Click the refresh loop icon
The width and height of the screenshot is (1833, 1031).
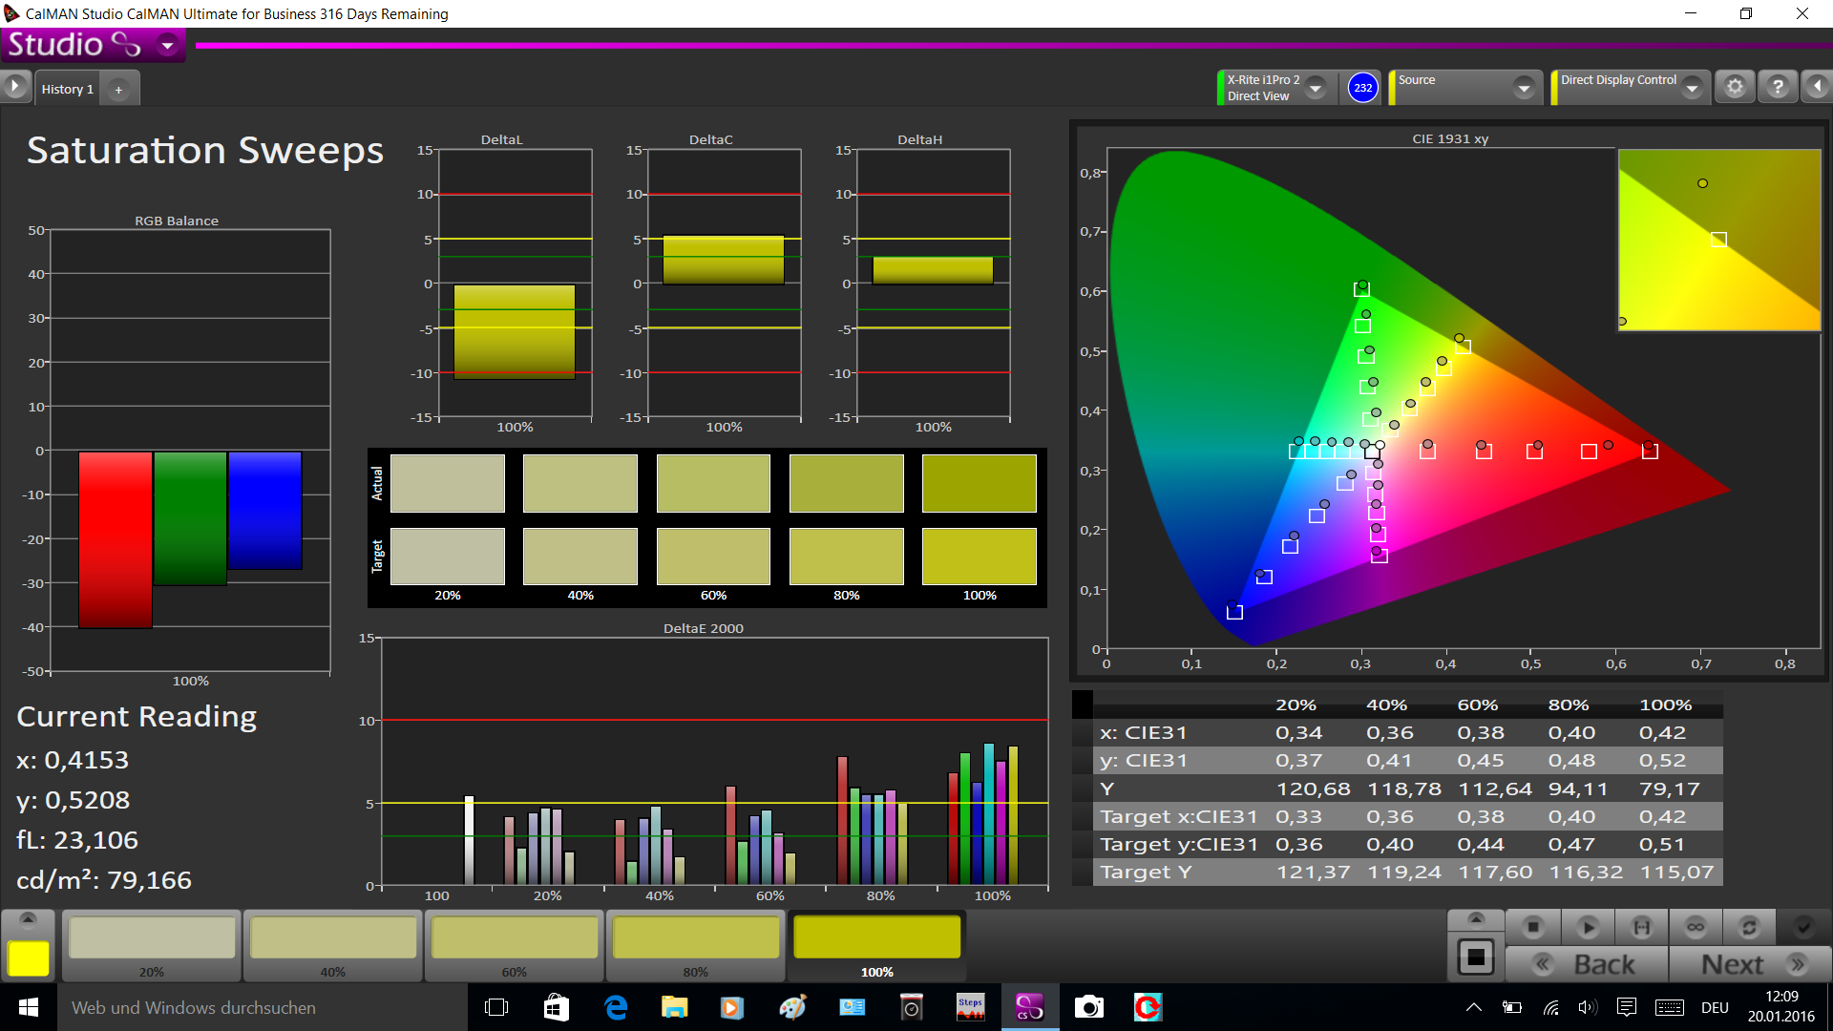1749,927
